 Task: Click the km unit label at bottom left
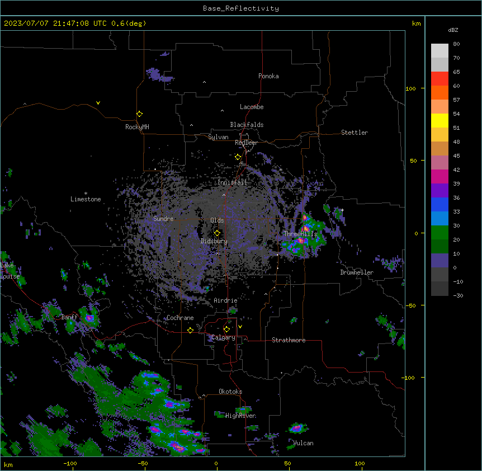click(x=8, y=465)
